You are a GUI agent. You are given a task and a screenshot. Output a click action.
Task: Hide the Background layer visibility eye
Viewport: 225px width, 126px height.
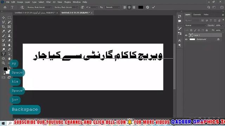[x=186, y=39]
